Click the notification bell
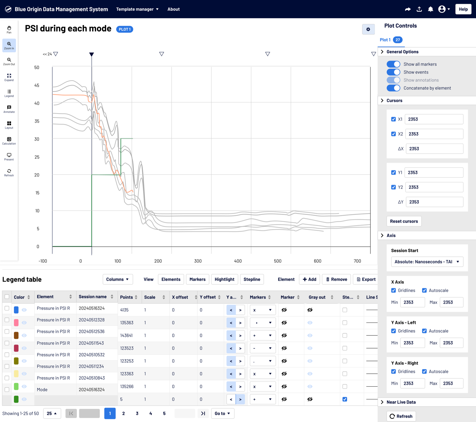 430,9
